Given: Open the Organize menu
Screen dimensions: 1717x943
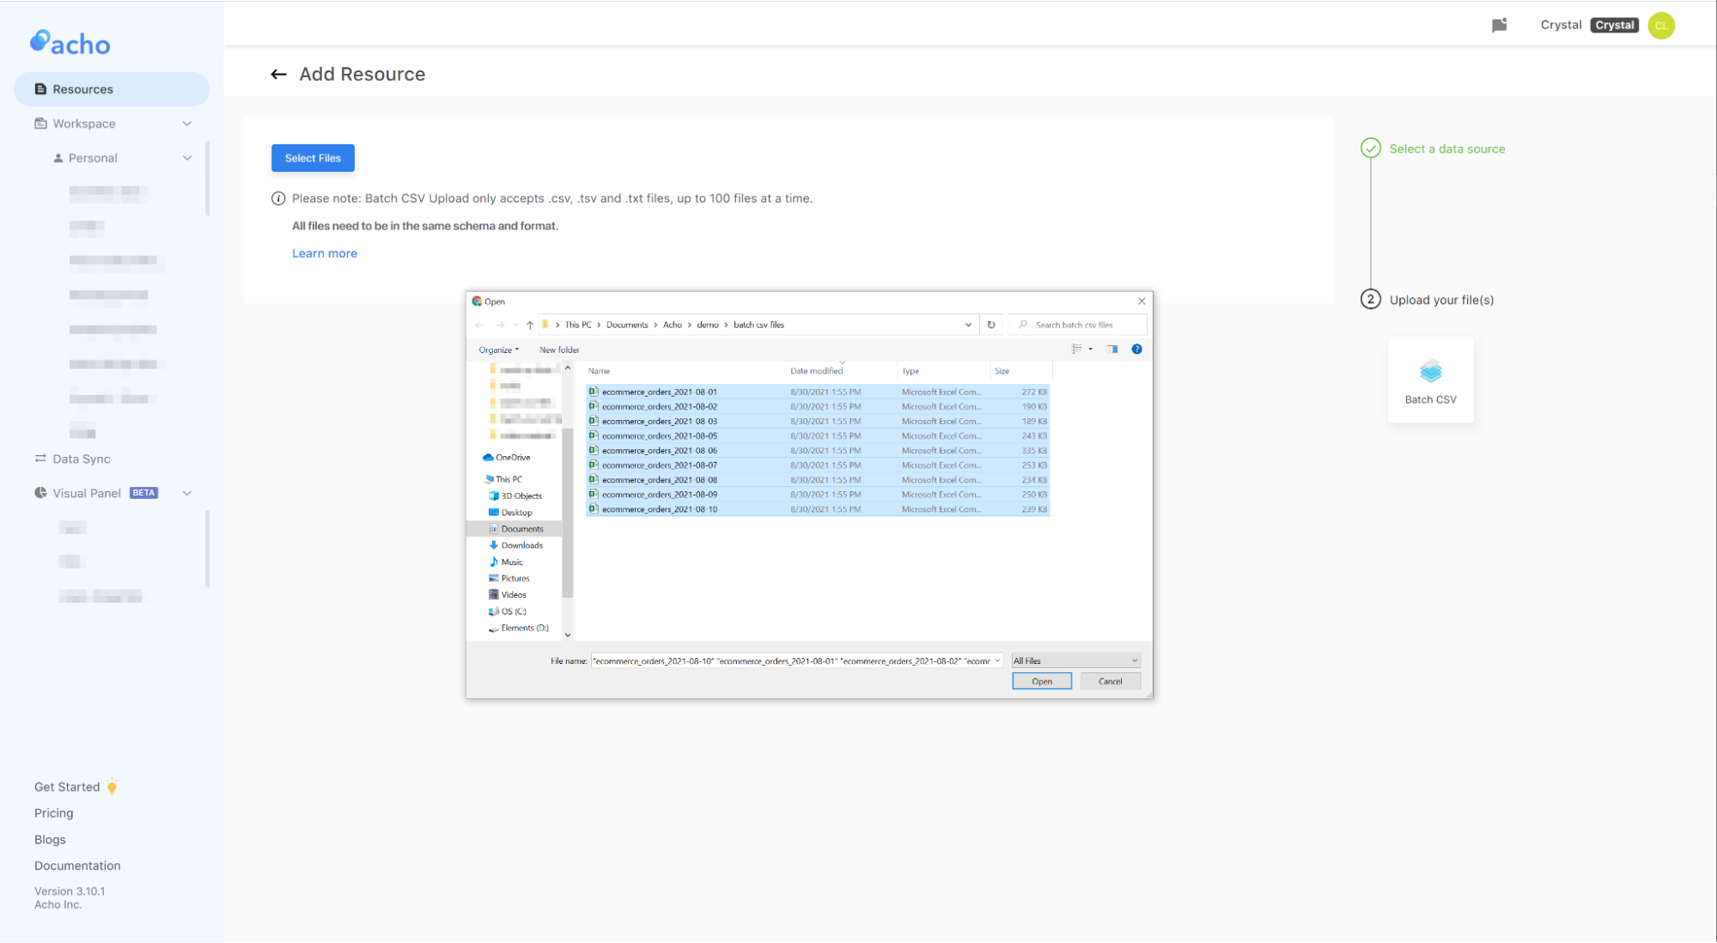Looking at the screenshot, I should point(497,350).
